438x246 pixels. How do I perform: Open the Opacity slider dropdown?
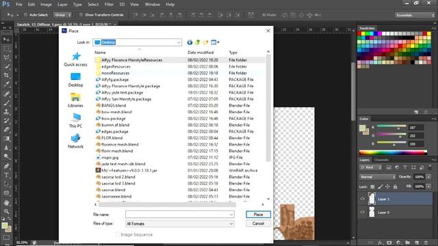pos(428,177)
